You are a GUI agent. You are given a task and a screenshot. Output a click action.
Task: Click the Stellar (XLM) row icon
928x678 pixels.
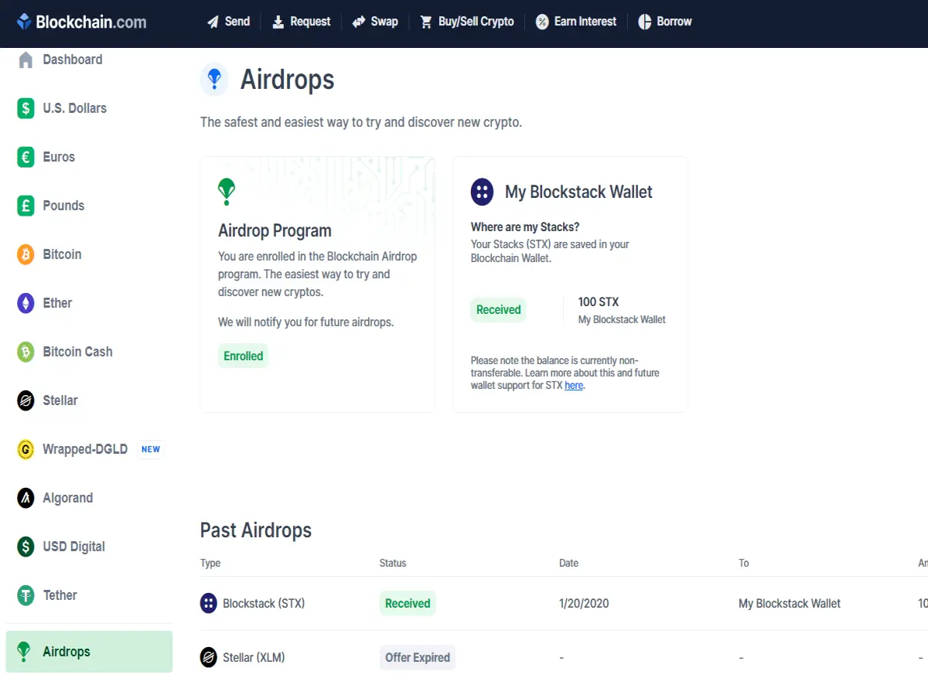coord(208,657)
